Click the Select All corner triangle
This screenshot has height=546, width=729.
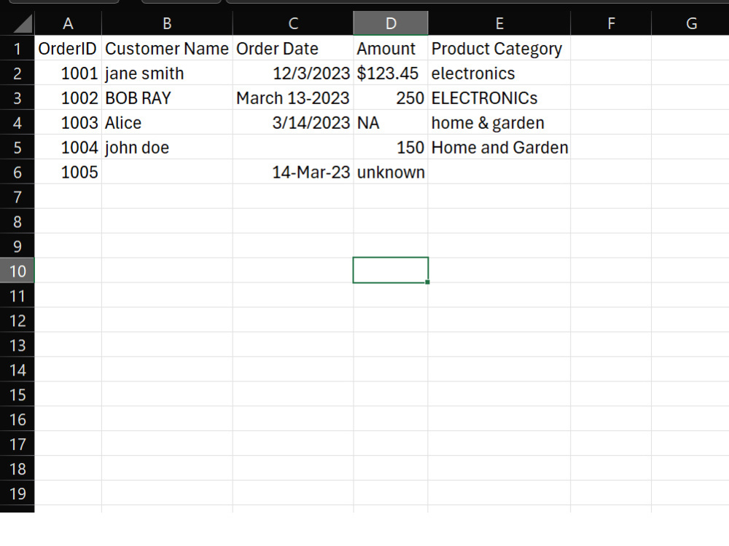tap(23, 24)
